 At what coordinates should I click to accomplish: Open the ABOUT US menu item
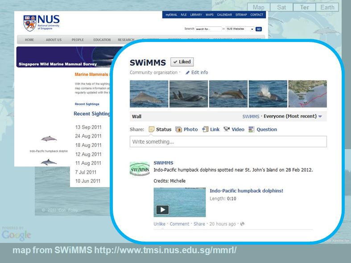click(54, 40)
